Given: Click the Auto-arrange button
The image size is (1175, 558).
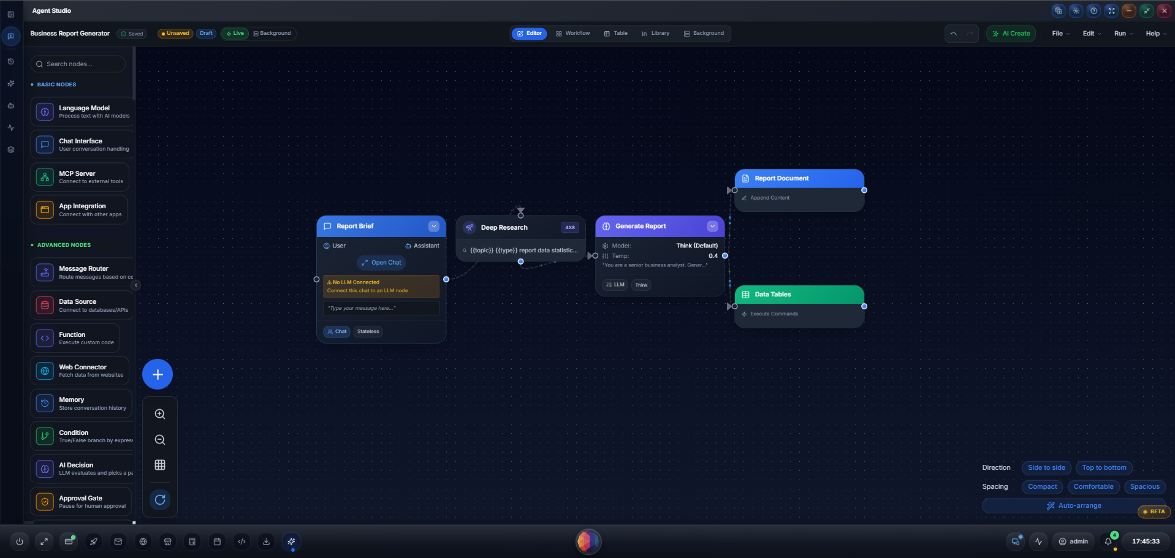Looking at the screenshot, I should click(x=1073, y=506).
